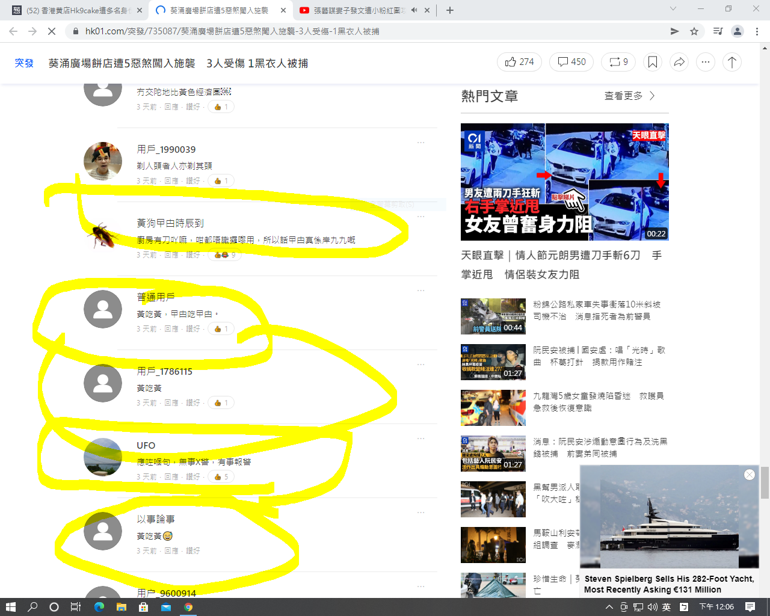770x616 pixels.
Task: Close the muted YouTube tab
Action: click(x=427, y=10)
